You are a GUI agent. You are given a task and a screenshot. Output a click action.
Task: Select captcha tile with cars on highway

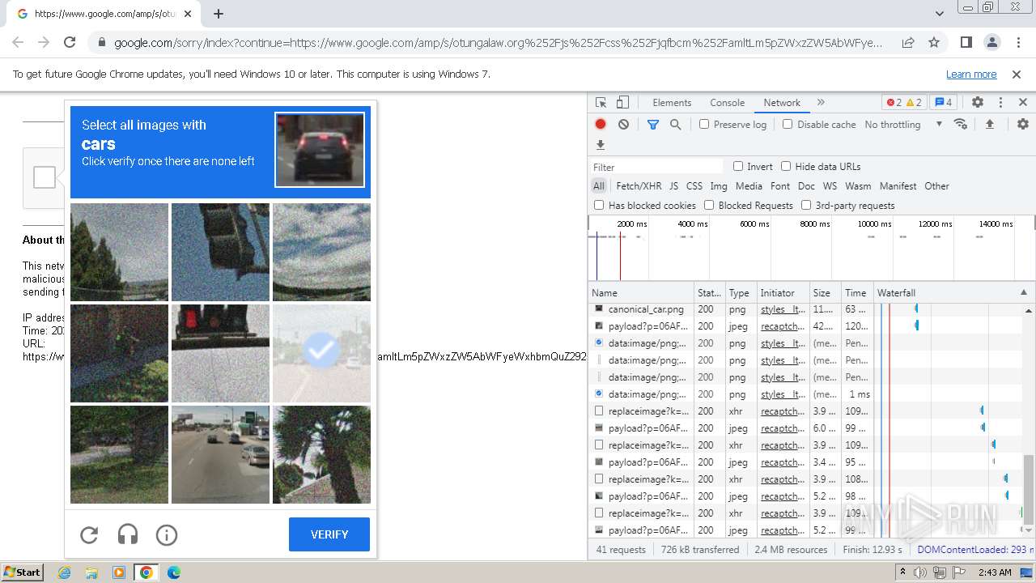coord(220,454)
